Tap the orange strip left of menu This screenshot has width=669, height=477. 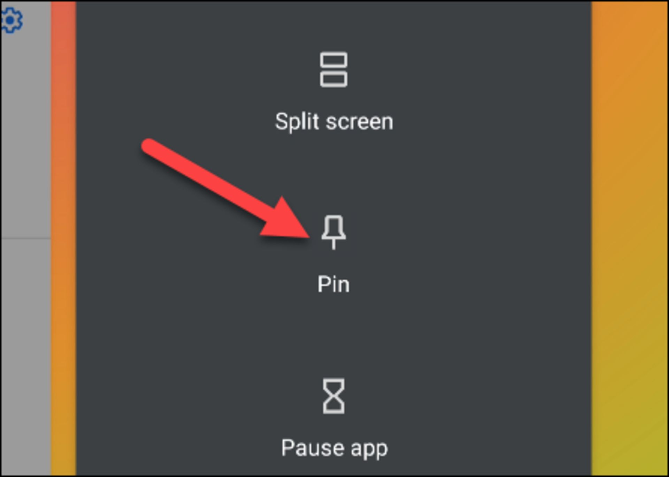63,238
